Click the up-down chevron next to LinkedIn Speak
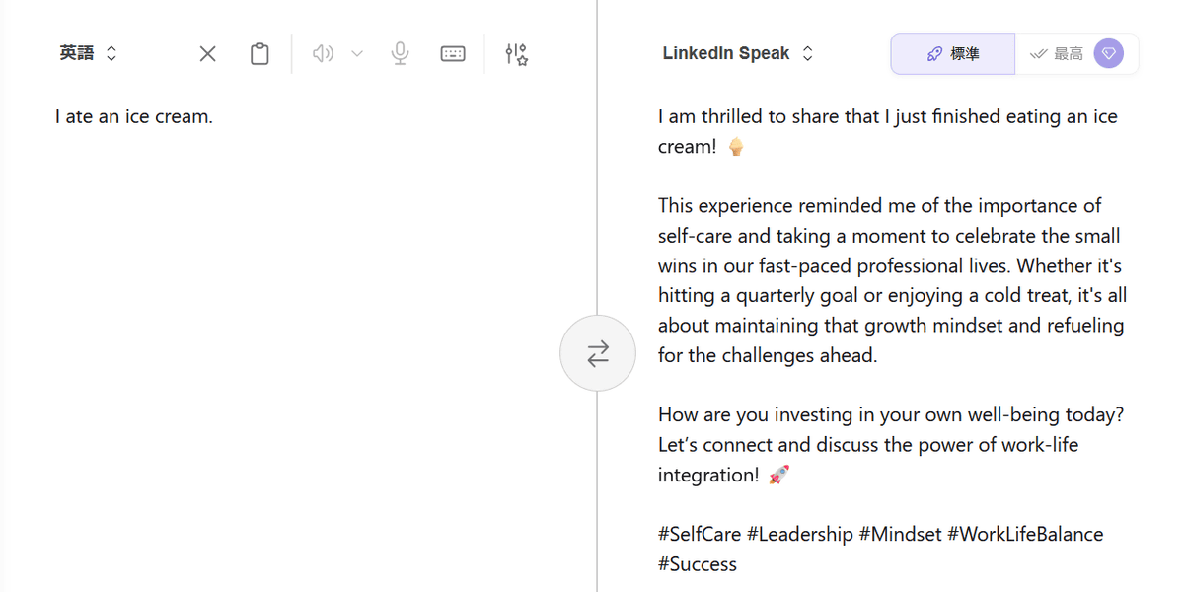This screenshot has height=592, width=1184. click(808, 54)
